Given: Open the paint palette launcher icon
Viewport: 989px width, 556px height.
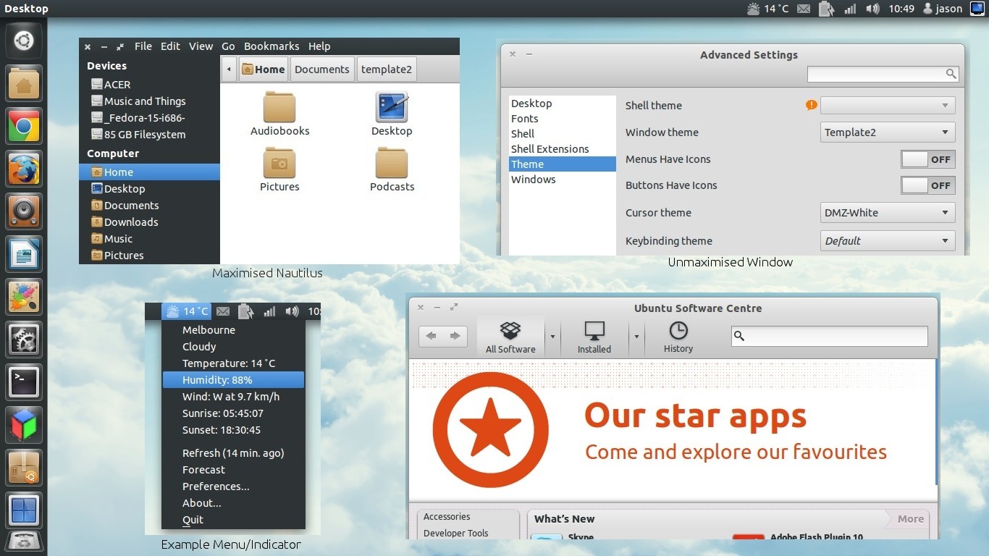Looking at the screenshot, I should coord(24,298).
